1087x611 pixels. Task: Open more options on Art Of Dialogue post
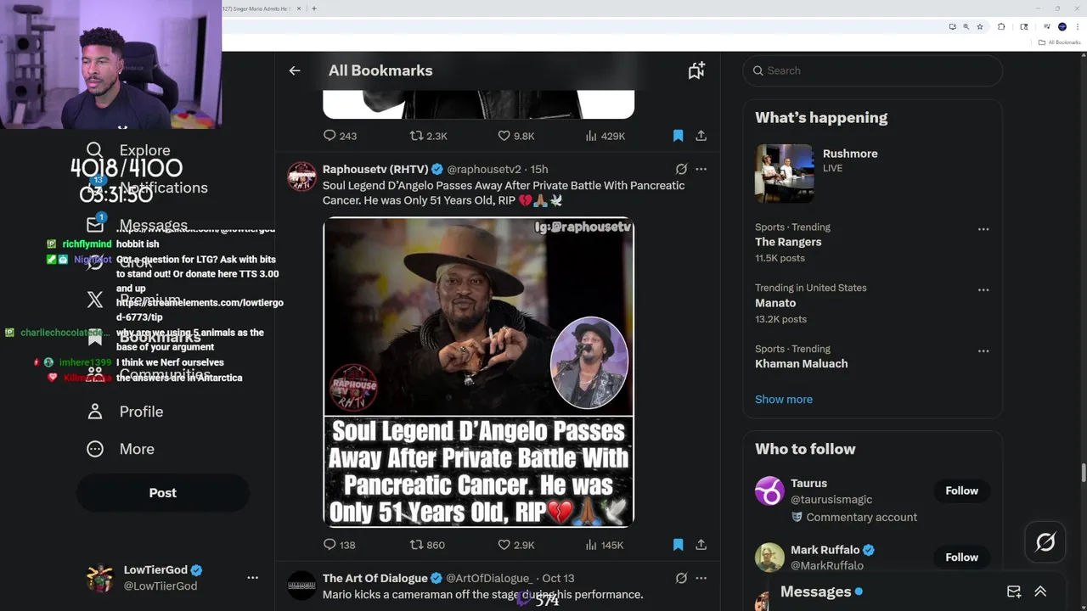pos(701,578)
